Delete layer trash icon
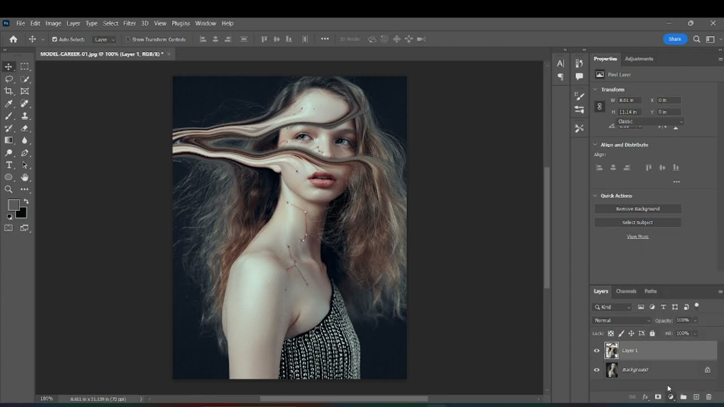This screenshot has height=407, width=724. (x=709, y=397)
